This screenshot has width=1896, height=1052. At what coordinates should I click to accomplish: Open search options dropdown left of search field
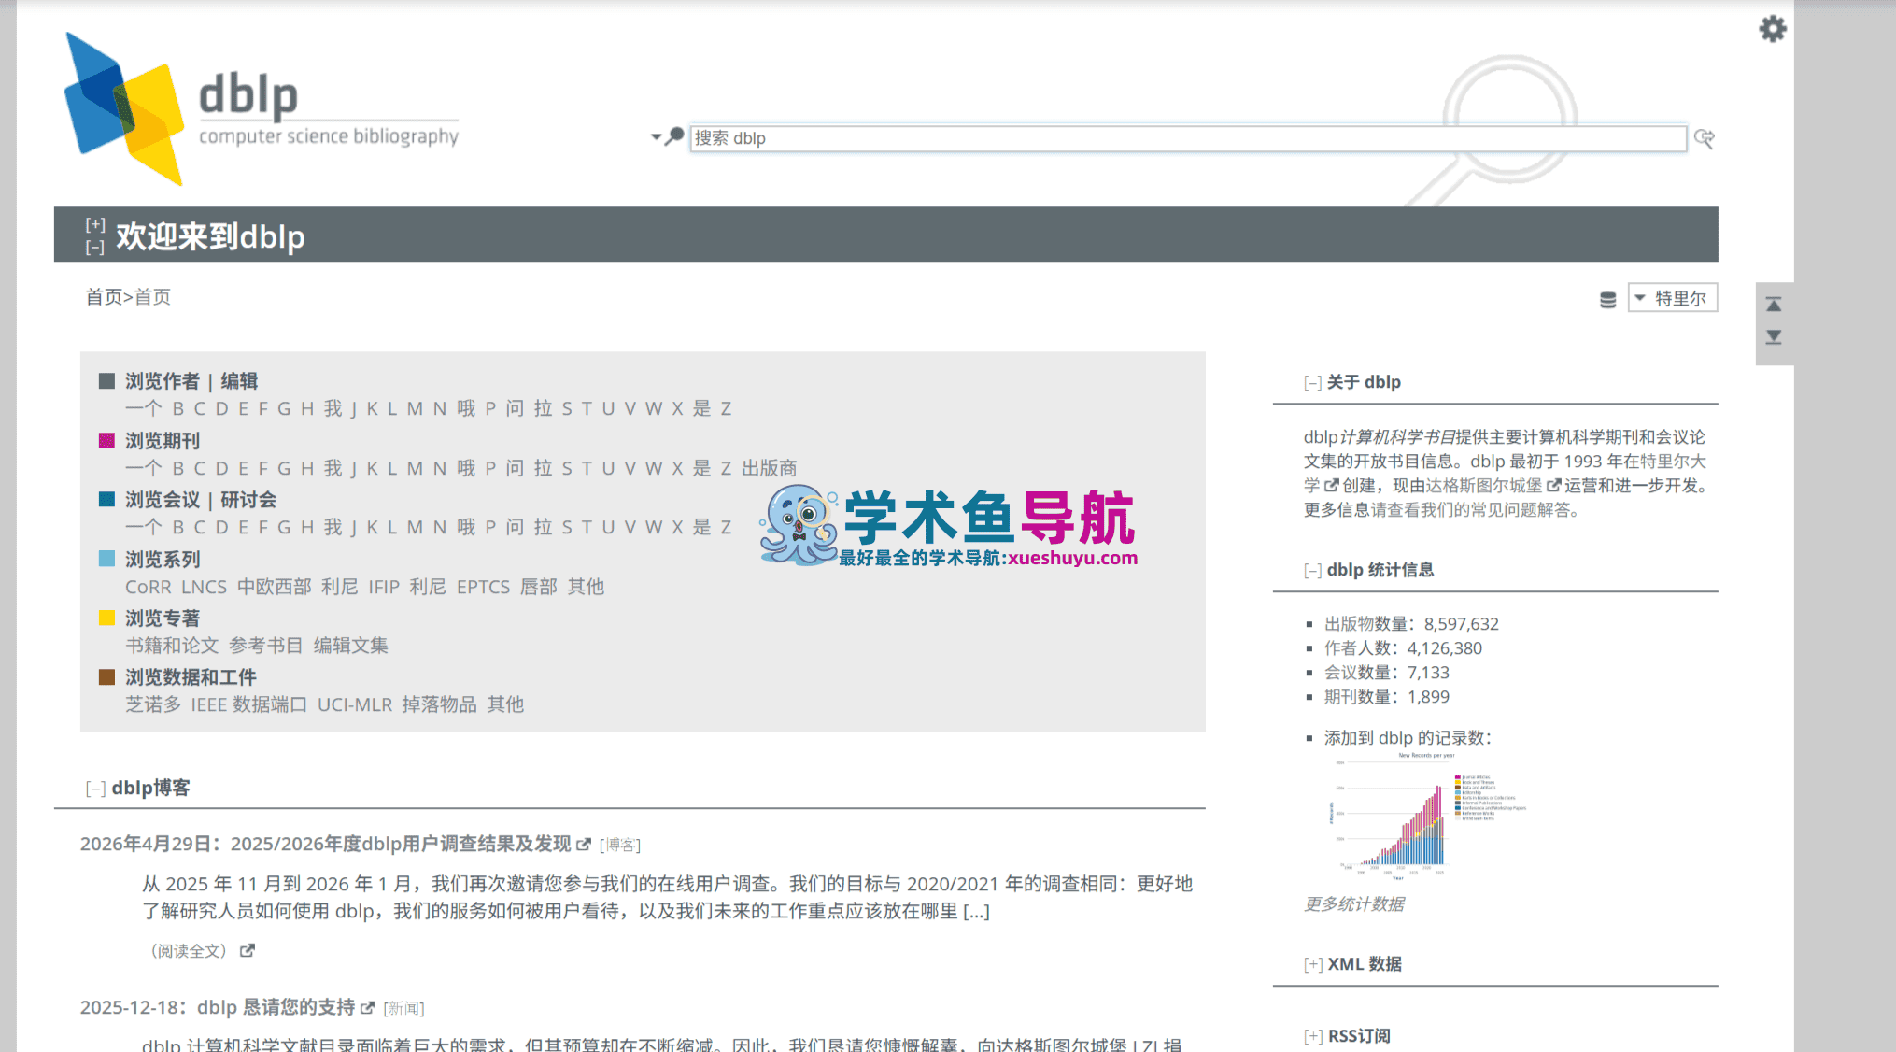667,137
